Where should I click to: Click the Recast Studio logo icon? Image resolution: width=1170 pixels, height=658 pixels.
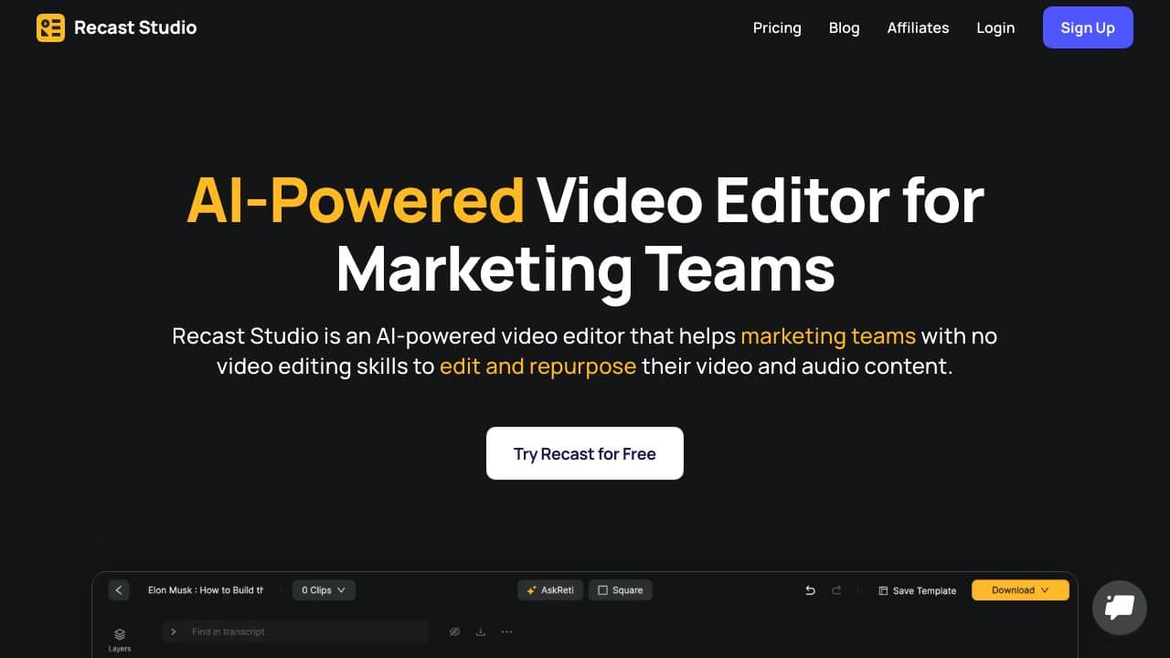pos(50,27)
